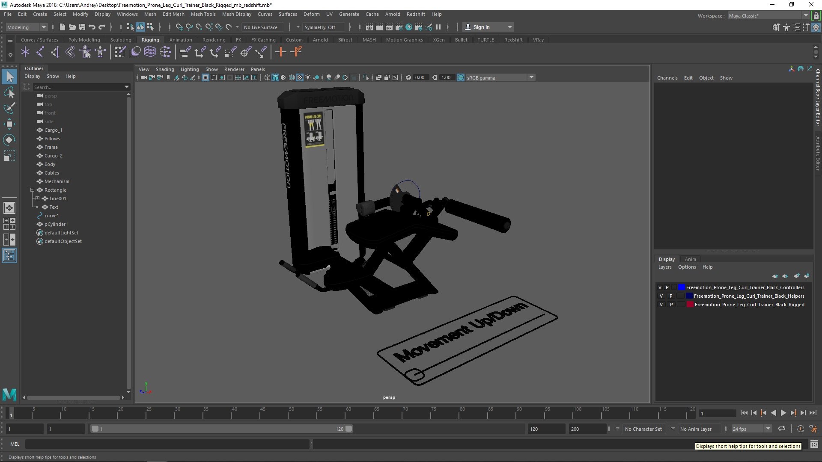
Task: Switch to the Poly Modeling shelf tab
Action: pyautogui.click(x=84, y=40)
